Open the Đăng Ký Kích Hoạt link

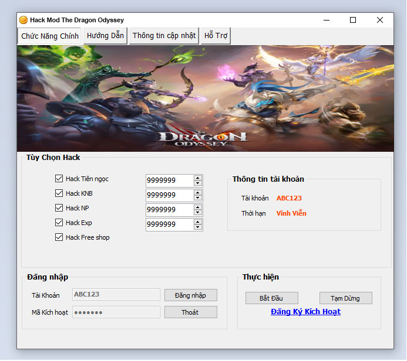pos(305,312)
